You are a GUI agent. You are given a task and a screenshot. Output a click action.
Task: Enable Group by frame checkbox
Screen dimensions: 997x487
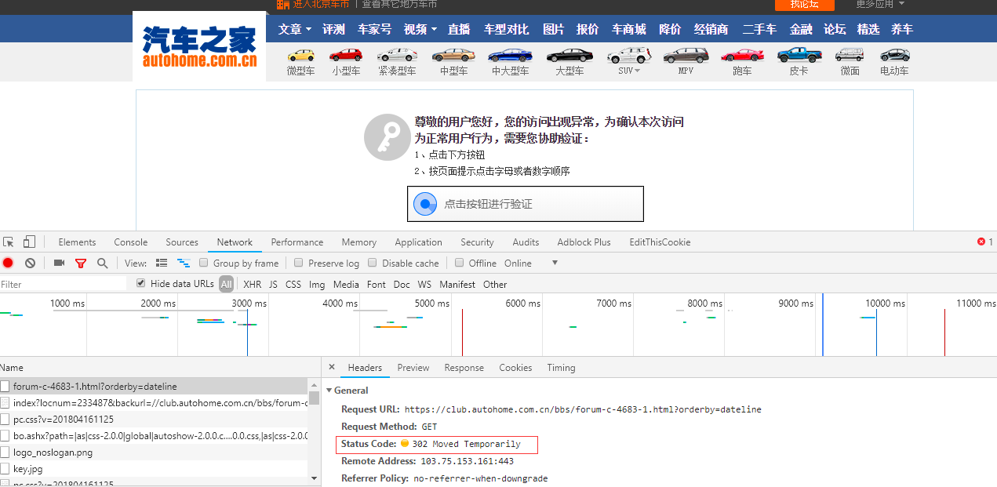click(204, 263)
